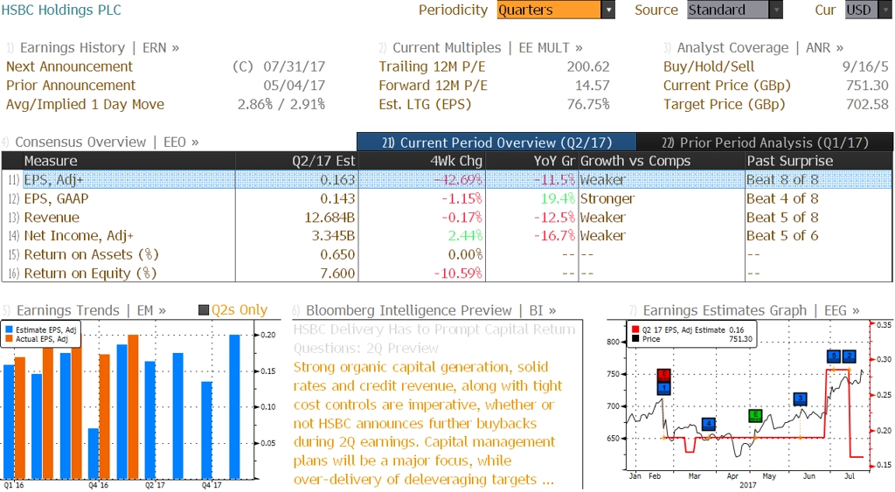
Task: Click the green E marker on estimates graph
Action: pos(755,416)
